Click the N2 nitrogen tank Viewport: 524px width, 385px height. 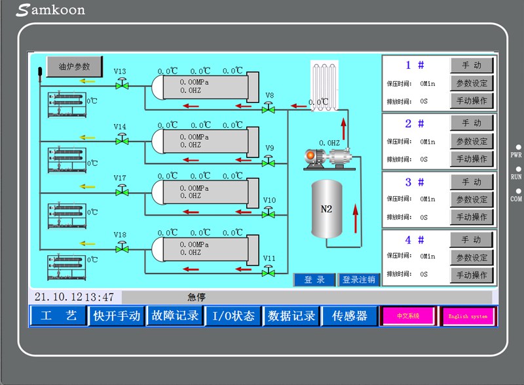tap(328, 210)
